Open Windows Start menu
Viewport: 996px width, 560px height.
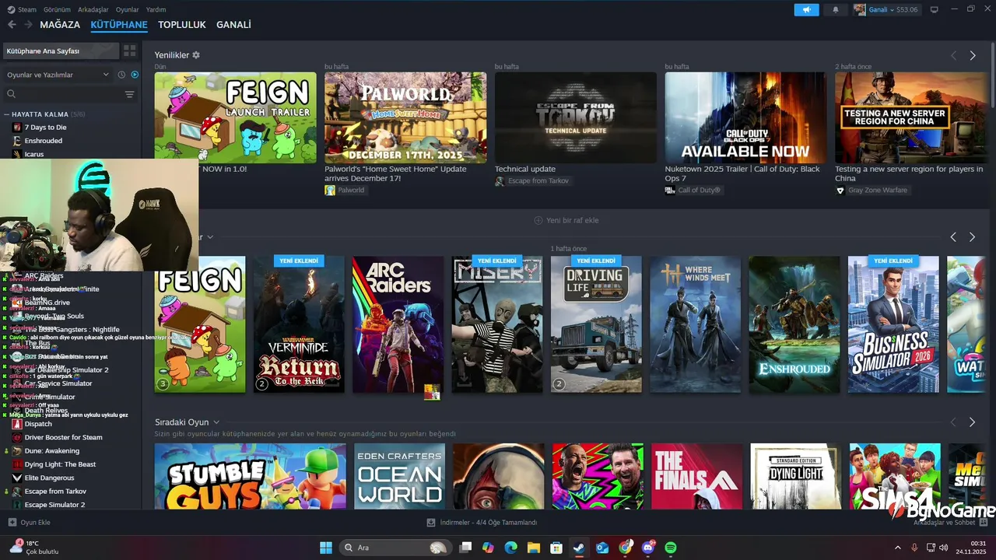[326, 548]
